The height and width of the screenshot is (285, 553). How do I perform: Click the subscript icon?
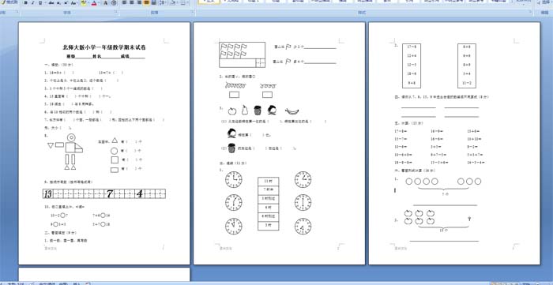pyautogui.click(x=58, y=3)
